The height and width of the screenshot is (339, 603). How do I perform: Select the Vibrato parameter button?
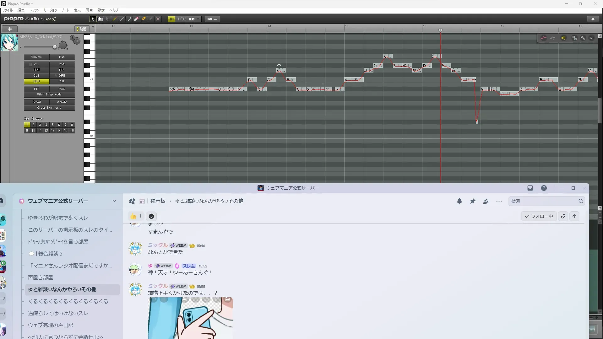(62, 102)
